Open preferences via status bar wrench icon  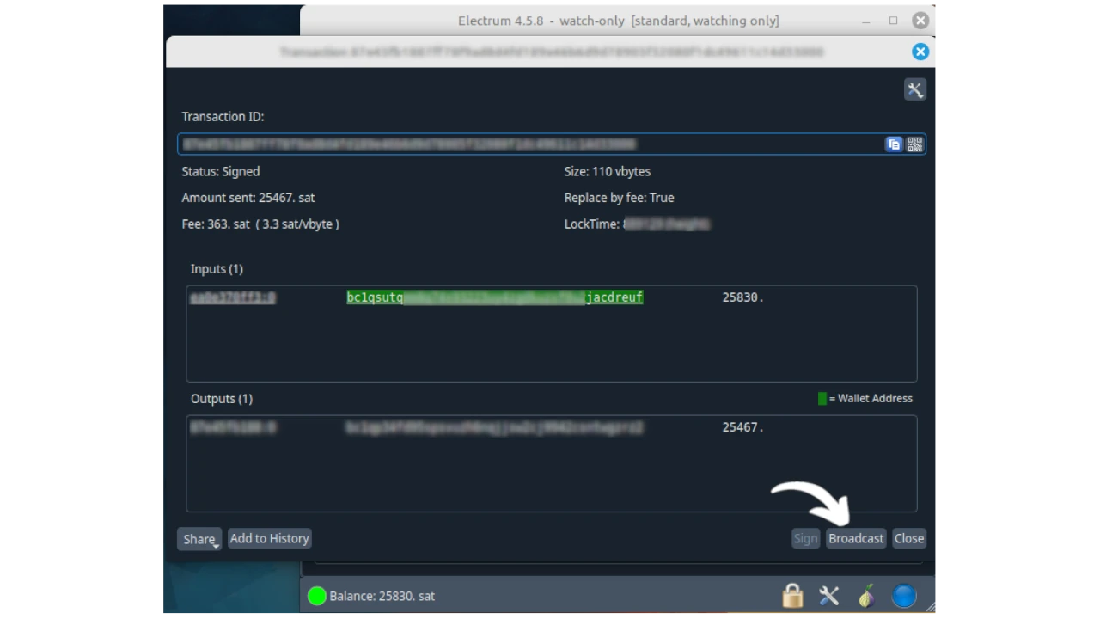tap(829, 596)
